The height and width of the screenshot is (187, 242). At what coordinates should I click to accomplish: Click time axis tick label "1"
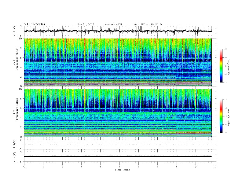(x=43, y=167)
